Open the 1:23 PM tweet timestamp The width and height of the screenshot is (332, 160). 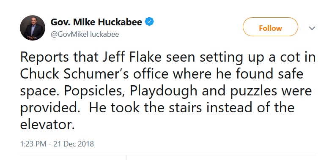[33, 144]
